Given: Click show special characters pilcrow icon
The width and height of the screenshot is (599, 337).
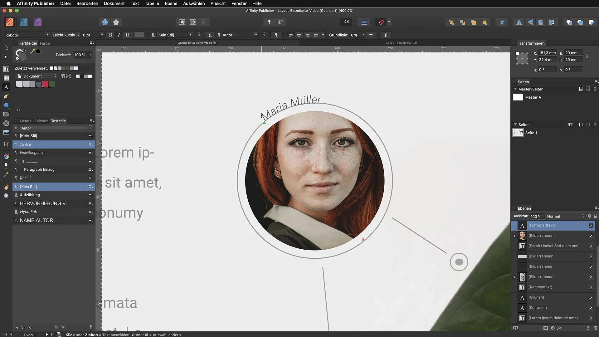Looking at the screenshot, I should click(x=276, y=35).
